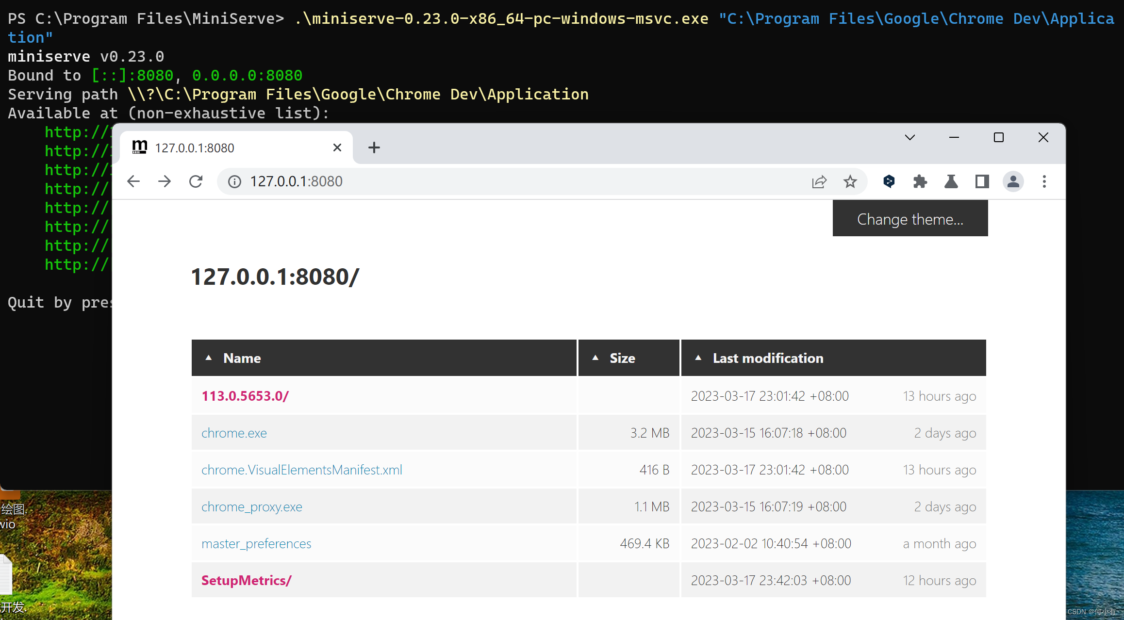
Task: Click the Size column sort header
Action: [622, 358]
